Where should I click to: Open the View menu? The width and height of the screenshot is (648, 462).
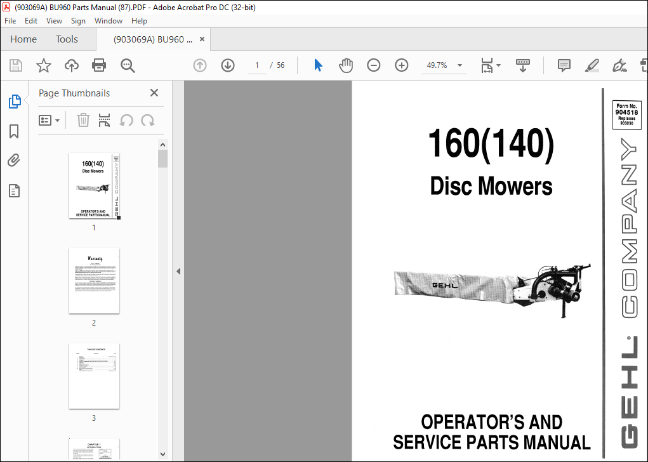pos(54,21)
